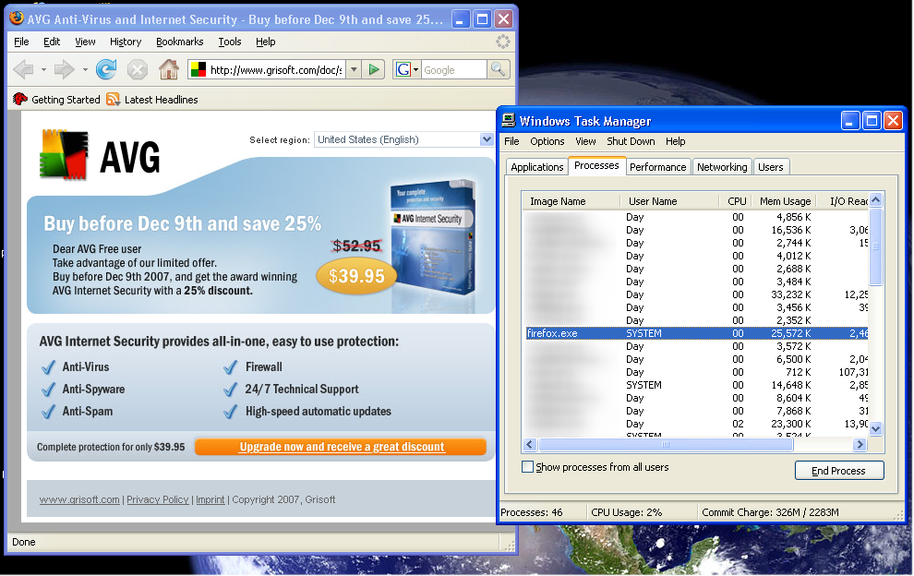914x576 pixels.
Task: Open Task Manager's Shut Down menu
Action: (631, 141)
